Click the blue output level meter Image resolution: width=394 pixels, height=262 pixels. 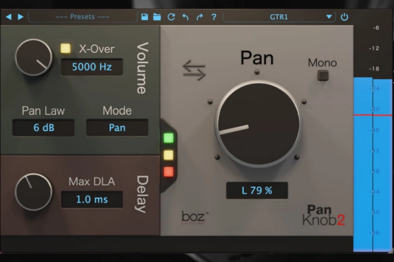[x=372, y=165]
